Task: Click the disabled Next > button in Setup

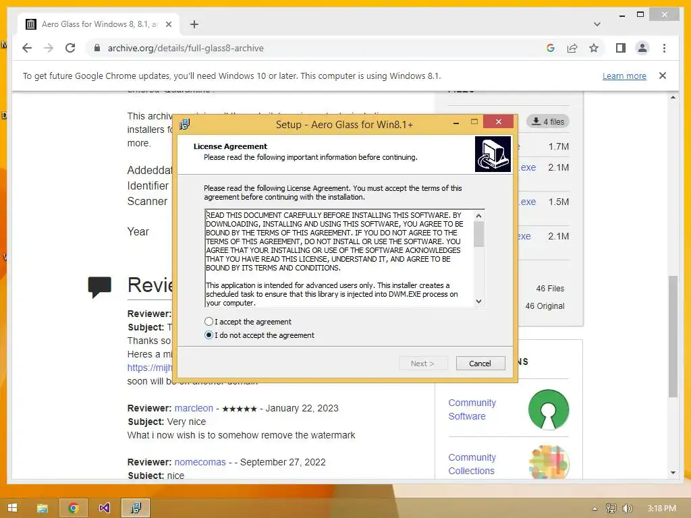Action: tap(423, 364)
